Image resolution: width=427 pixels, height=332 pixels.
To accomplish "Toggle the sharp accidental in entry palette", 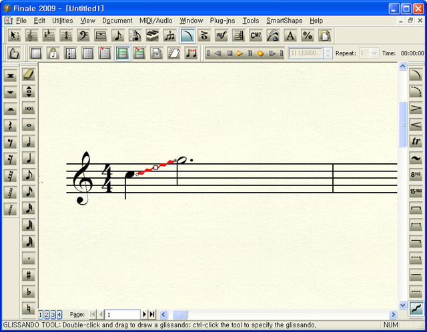I will tap(29, 275).
